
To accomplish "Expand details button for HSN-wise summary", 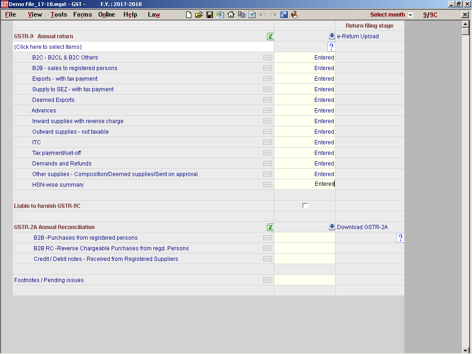I will (267, 185).
